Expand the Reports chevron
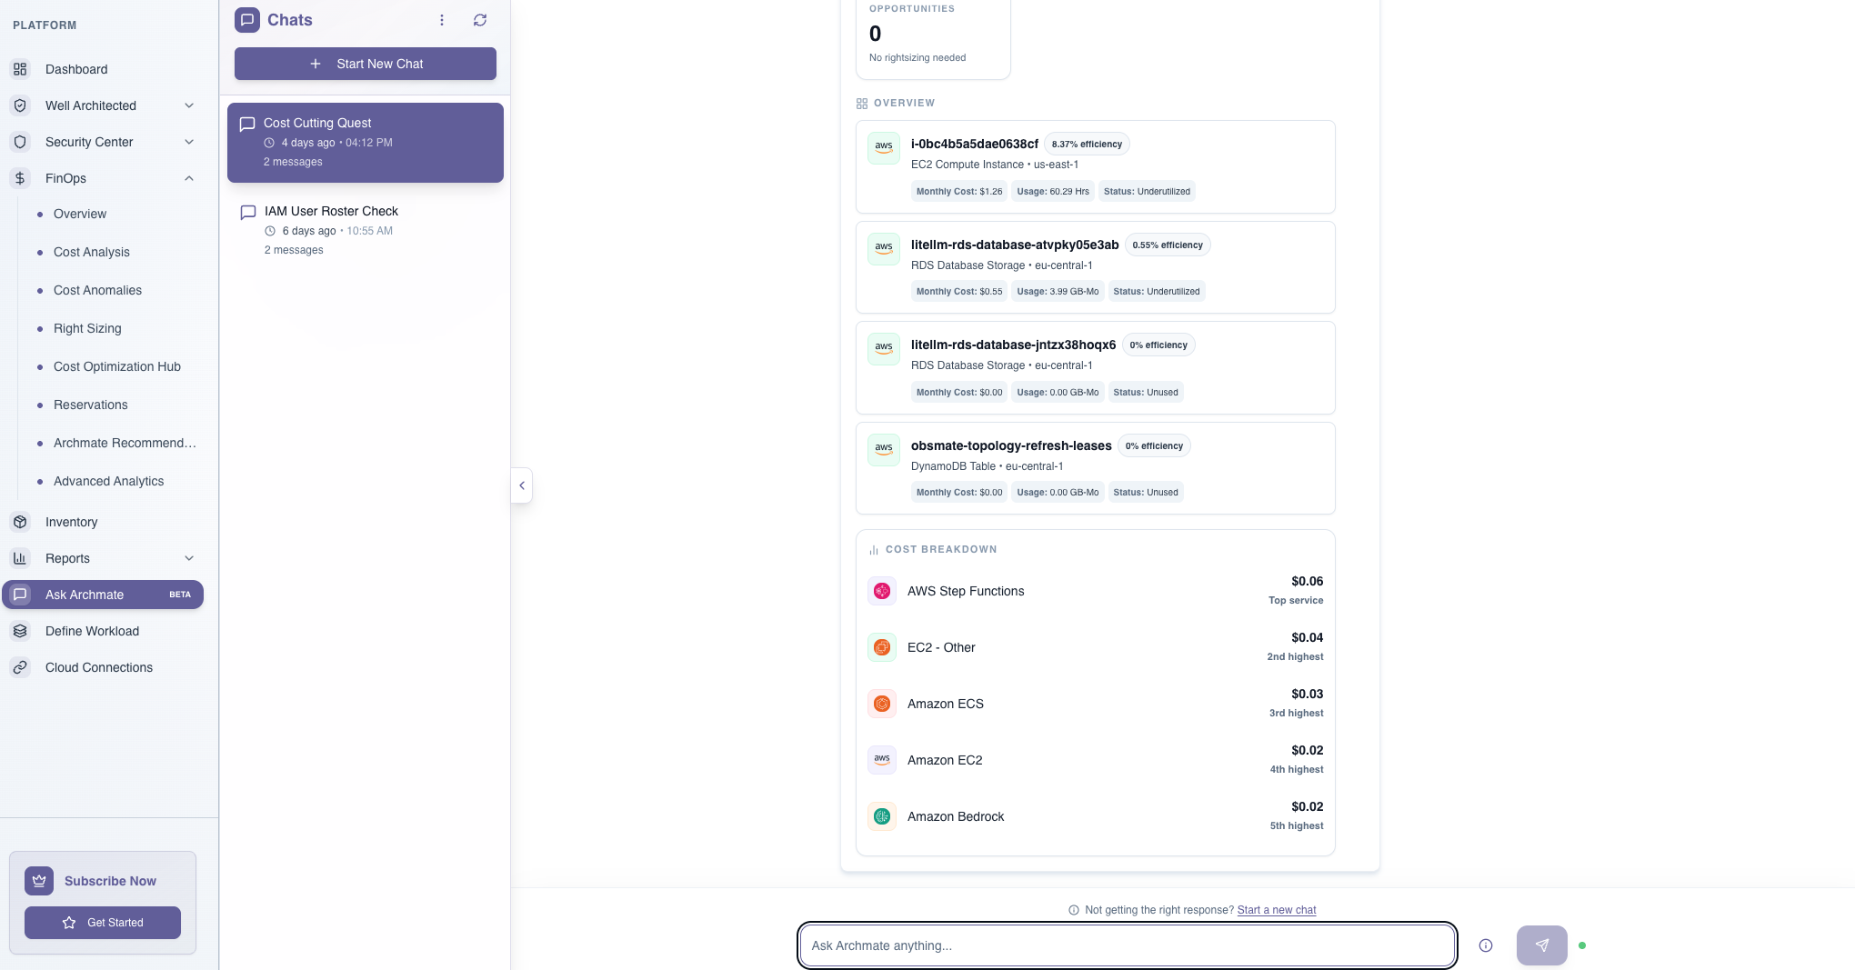The height and width of the screenshot is (970, 1855). coord(189,558)
